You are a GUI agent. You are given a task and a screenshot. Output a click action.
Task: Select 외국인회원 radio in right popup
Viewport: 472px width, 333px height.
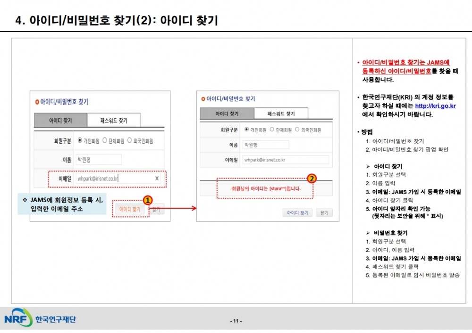297,130
